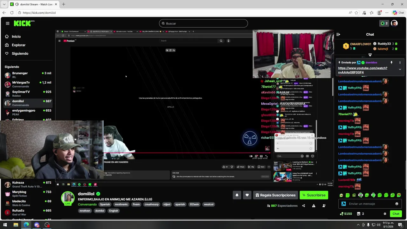Collapse the chat panel with the arrow icon
The width and height of the screenshot is (407, 229).
tap(338, 34)
